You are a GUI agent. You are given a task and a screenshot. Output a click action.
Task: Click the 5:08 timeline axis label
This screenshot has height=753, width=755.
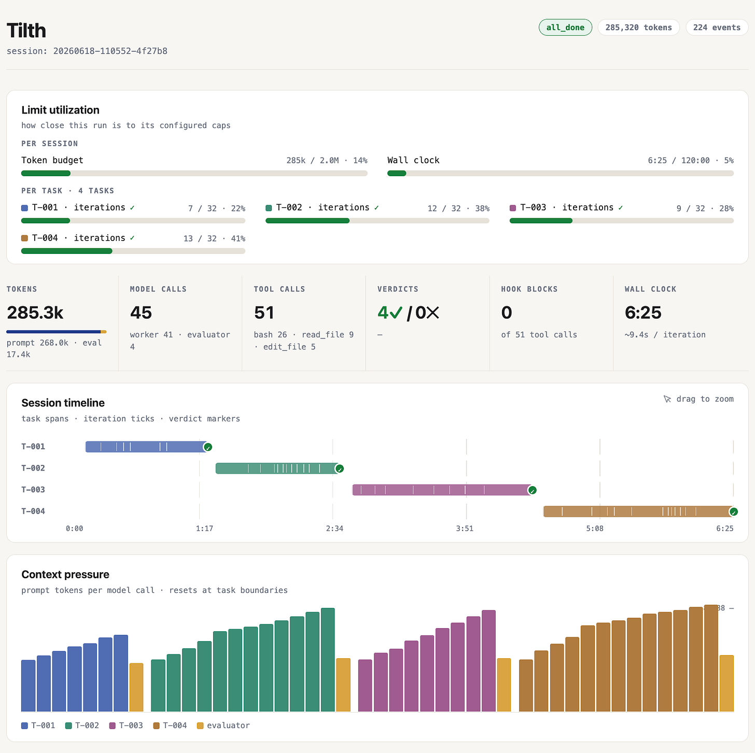pyautogui.click(x=595, y=529)
